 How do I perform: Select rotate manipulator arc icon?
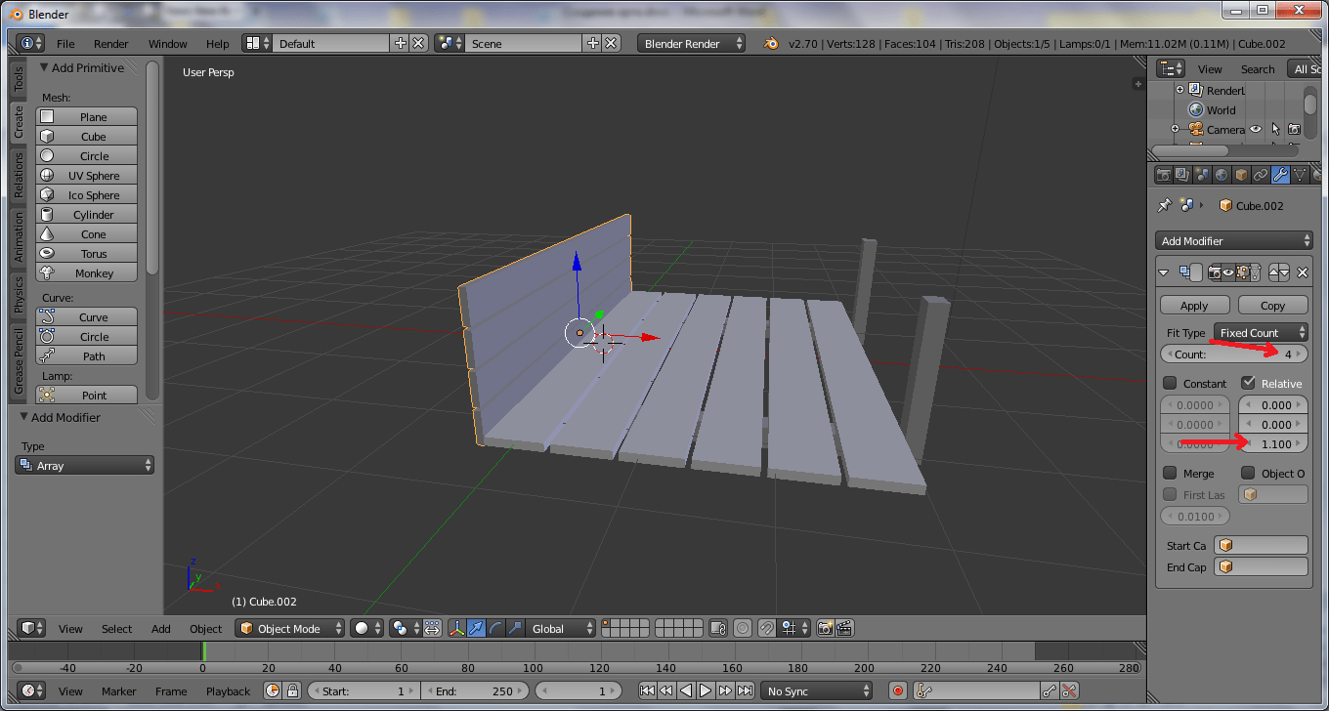pos(495,628)
